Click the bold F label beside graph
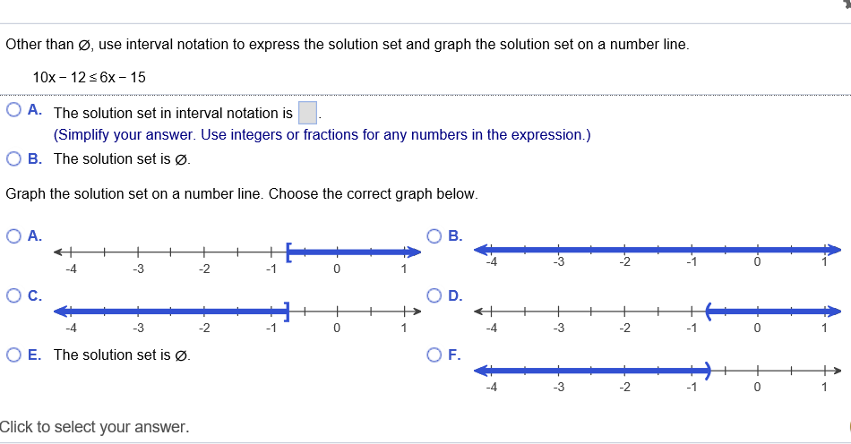 (x=454, y=354)
